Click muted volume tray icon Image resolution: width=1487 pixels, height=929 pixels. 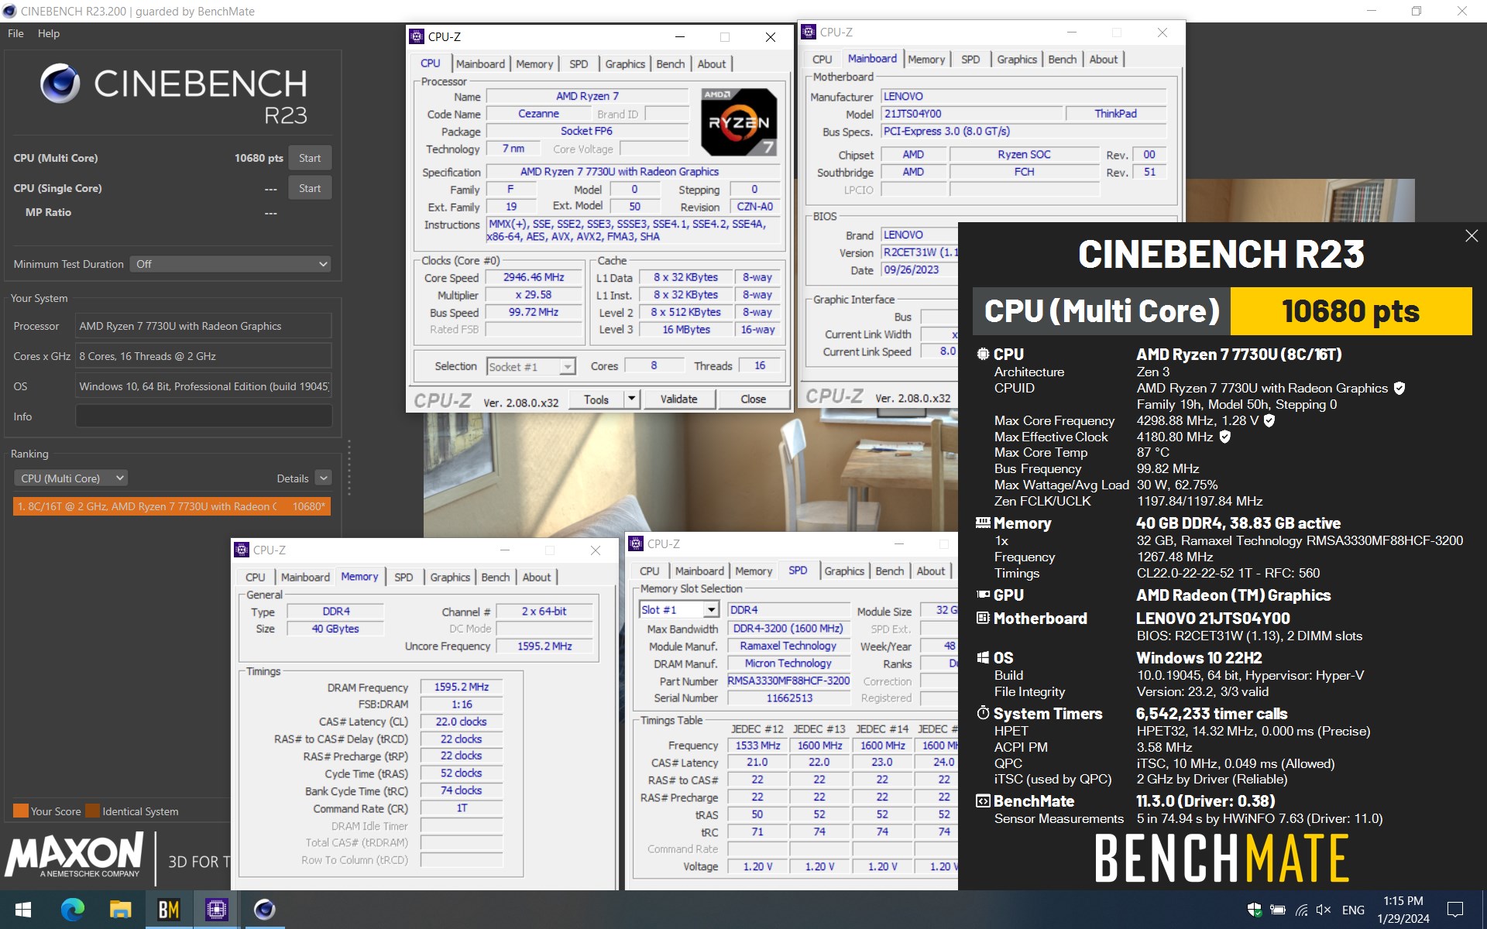point(1324,910)
